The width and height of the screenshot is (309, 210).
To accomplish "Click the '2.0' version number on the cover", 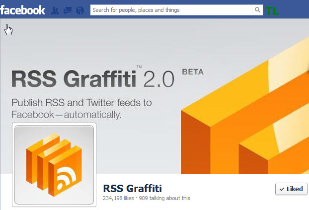I will (159, 79).
